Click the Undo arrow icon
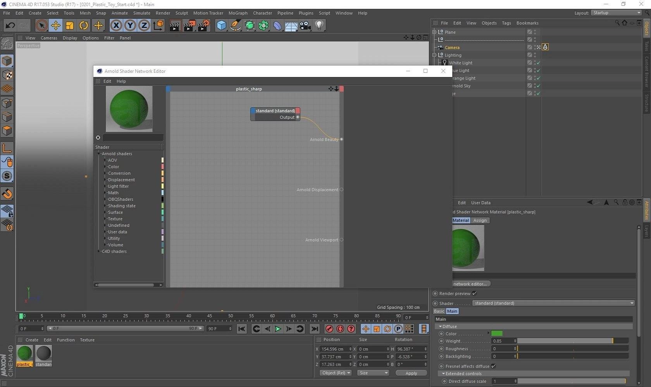The height and width of the screenshot is (387, 651). [x=10, y=26]
